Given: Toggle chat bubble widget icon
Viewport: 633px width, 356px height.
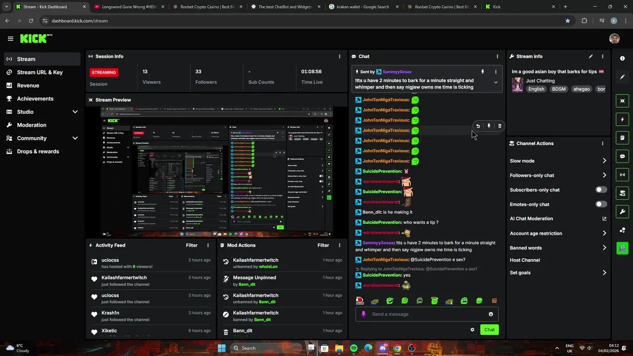Looking at the screenshot, I should tap(622, 156).
